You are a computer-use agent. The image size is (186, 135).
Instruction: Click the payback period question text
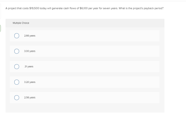click(x=84, y=8)
